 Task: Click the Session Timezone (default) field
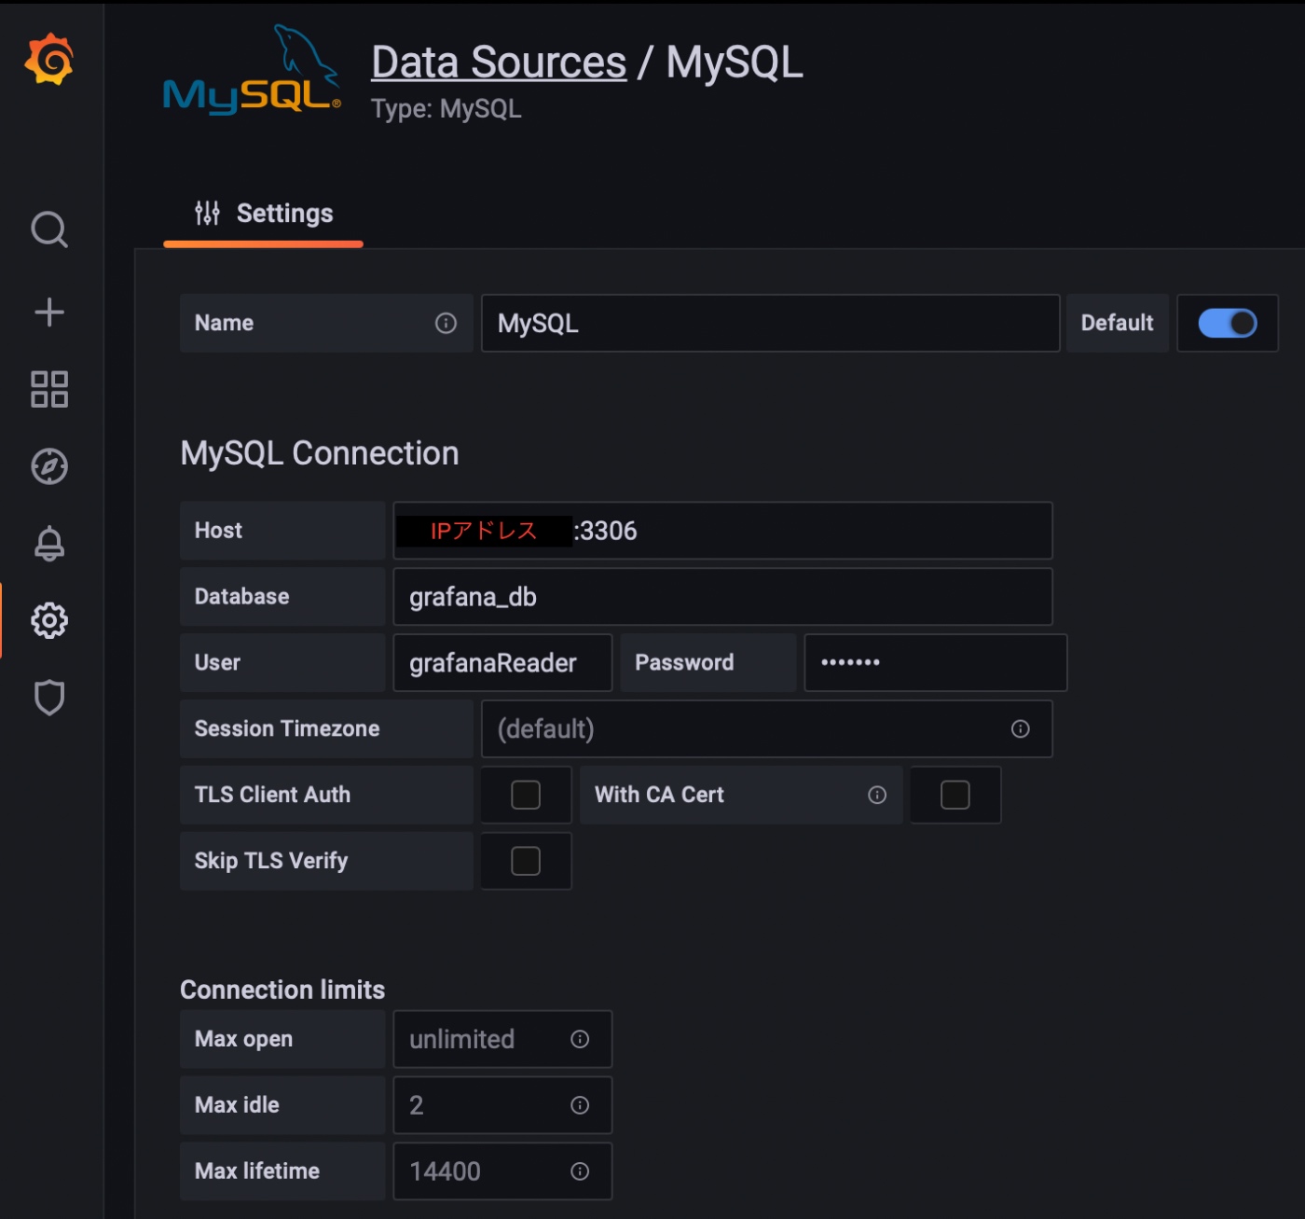[766, 728]
